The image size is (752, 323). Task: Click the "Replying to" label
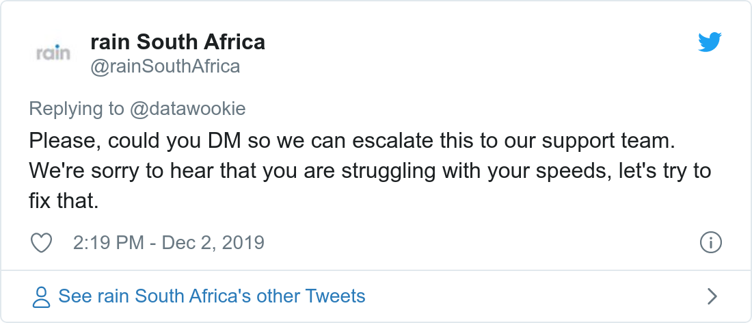tap(77, 109)
